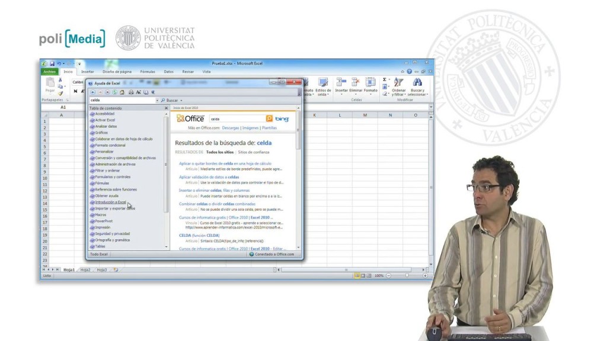Open the Fórmulas ribbon tab
This screenshot has height=341, width=607.
tap(148, 72)
